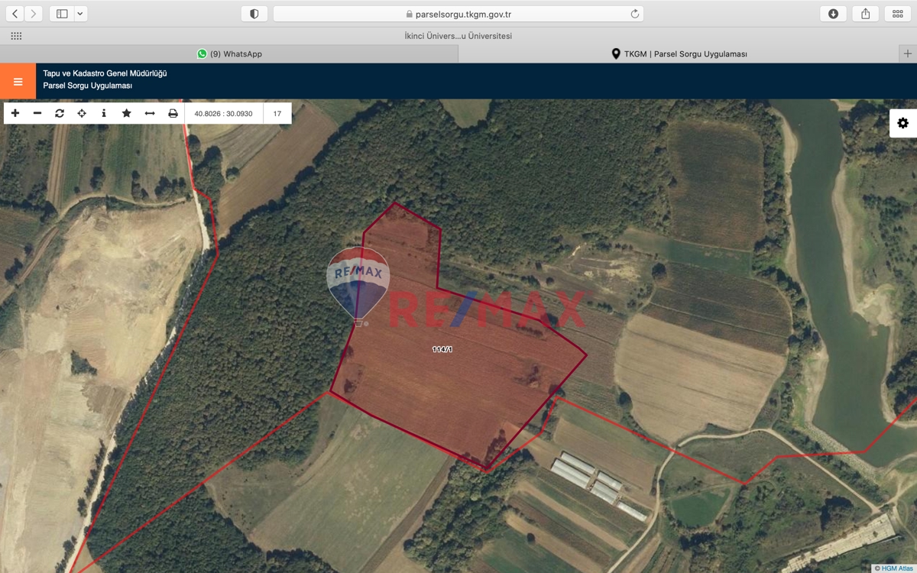Switch to the WhatsApp tab

229,53
